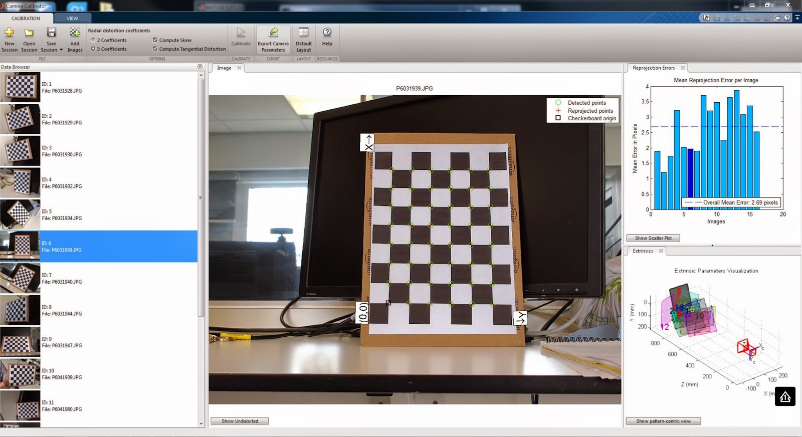This screenshot has height=437, width=802.
Task: Click the image title P6031939.JPG
Action: (414, 88)
